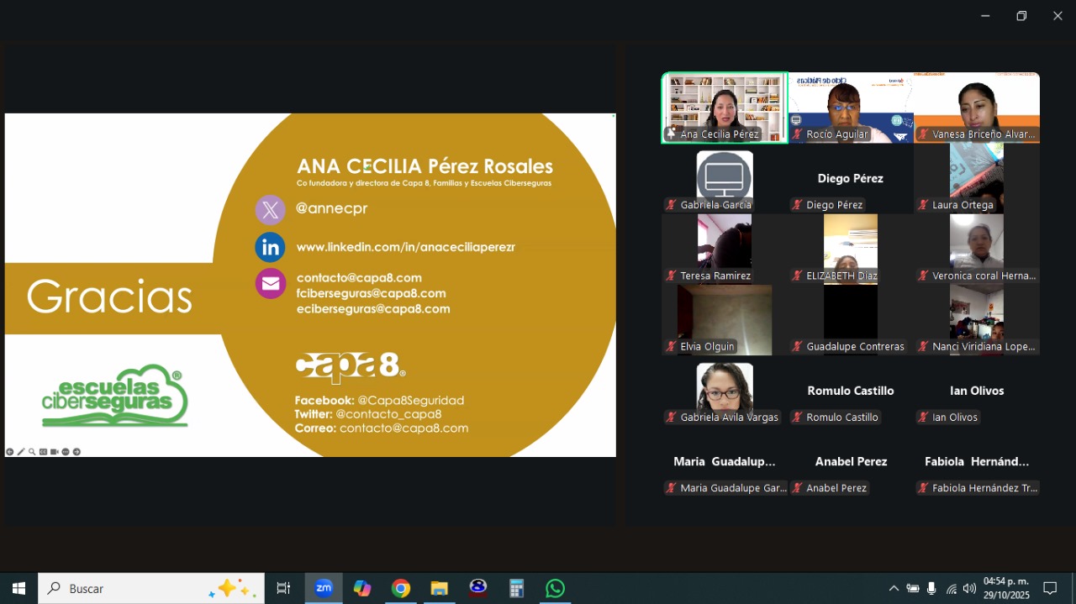The height and width of the screenshot is (604, 1076).
Task: Select Gabriela Avila Vargas video thumbnail
Action: click(x=725, y=391)
